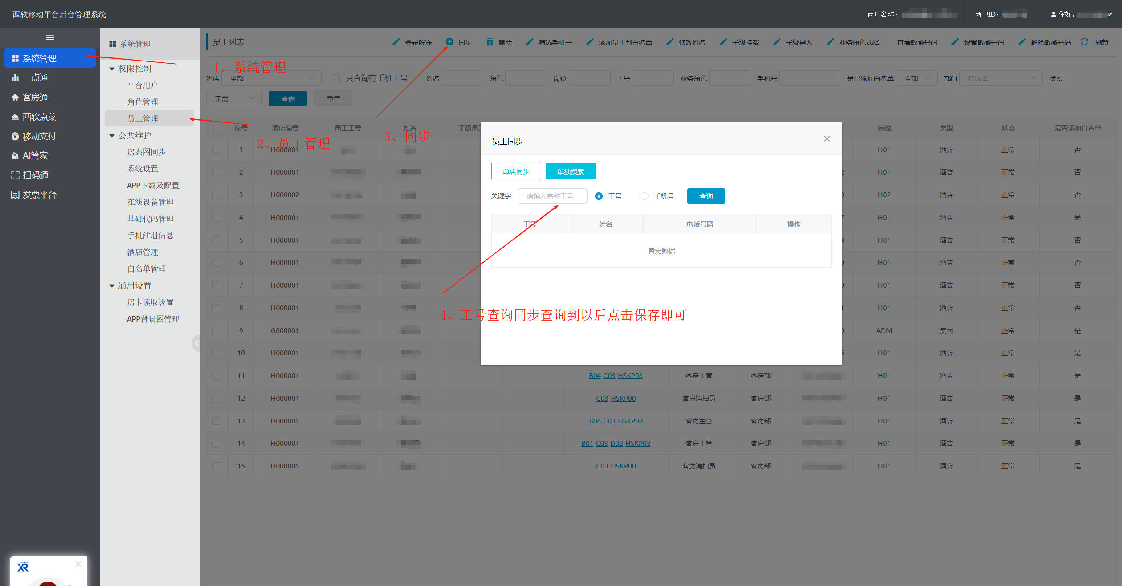The image size is (1122, 586).
Task: Open the 部门 请选择 dropdown
Action: (1000, 78)
